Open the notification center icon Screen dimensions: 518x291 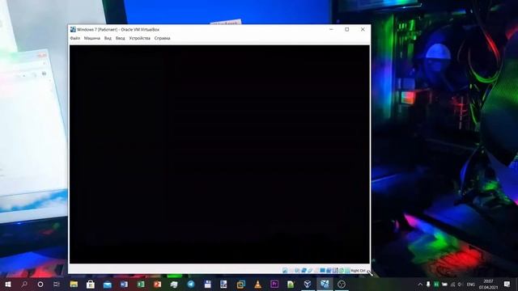507,285
